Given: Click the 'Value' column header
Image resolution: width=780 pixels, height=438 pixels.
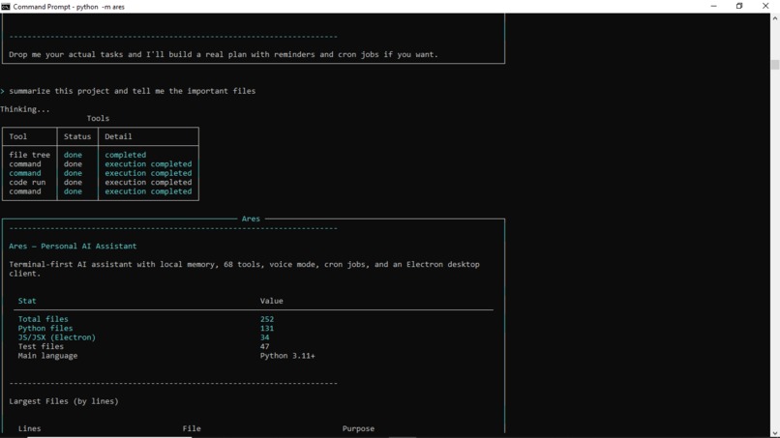Looking at the screenshot, I should pyautogui.click(x=272, y=301).
